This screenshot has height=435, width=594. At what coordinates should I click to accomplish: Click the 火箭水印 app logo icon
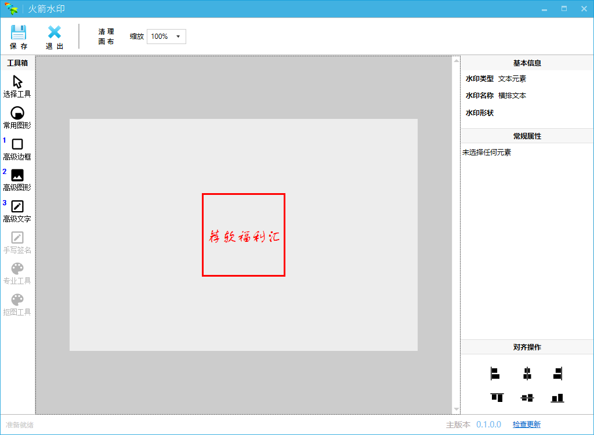pos(12,8)
